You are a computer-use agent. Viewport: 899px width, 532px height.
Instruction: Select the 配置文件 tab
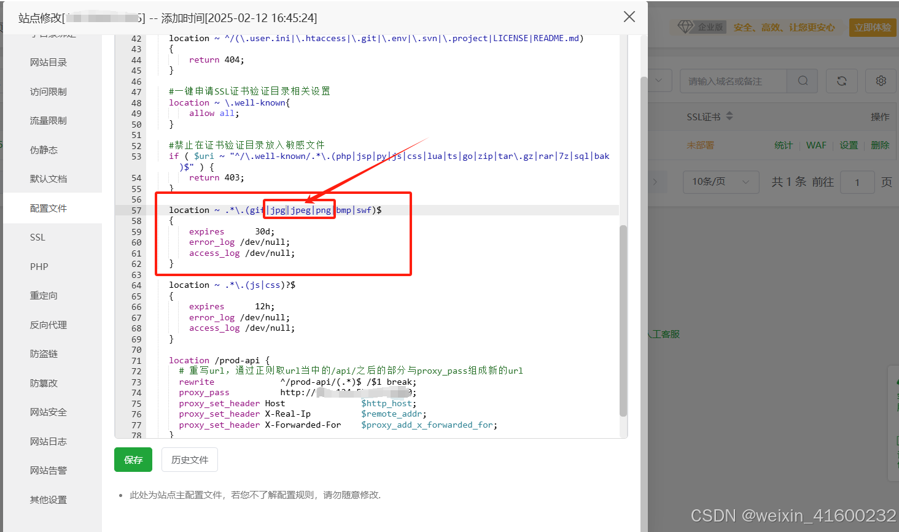click(49, 208)
